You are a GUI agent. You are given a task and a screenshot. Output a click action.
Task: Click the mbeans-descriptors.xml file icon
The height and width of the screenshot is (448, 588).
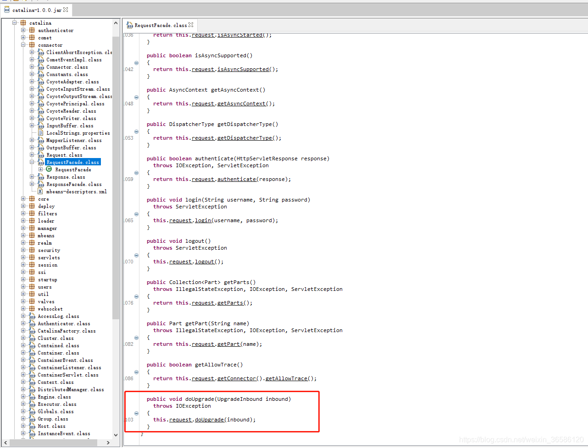click(40, 191)
